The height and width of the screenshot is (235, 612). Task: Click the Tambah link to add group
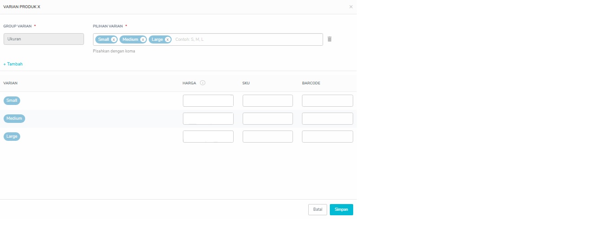[13, 64]
